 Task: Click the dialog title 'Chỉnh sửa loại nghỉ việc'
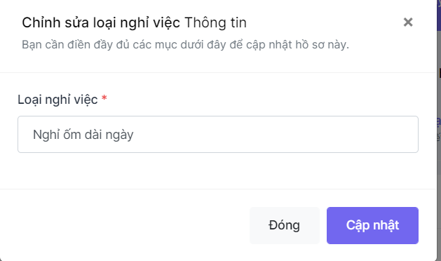click(101, 23)
